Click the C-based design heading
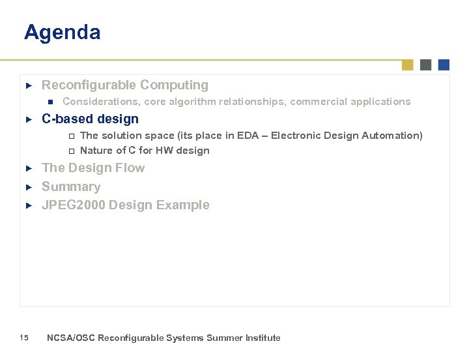The image size is (469, 352). pyautogui.click(x=90, y=119)
